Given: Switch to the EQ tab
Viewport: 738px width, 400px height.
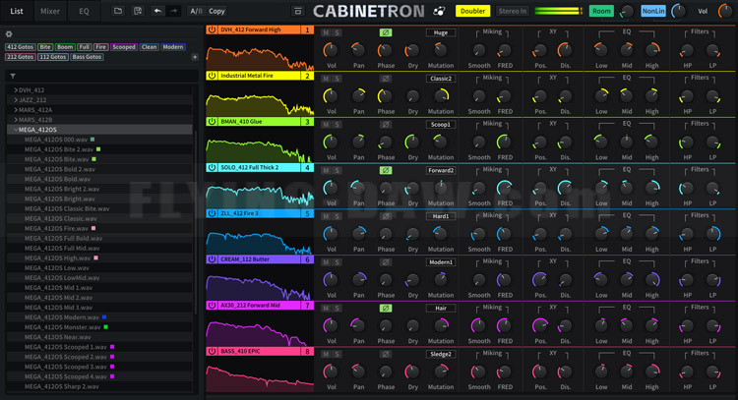Looking at the screenshot, I should point(84,11).
